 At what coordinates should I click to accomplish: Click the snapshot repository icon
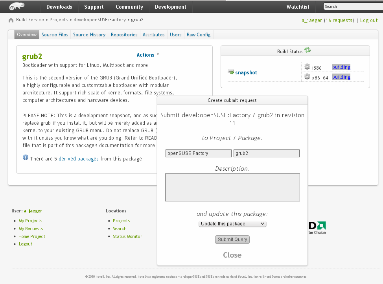tap(230, 72)
